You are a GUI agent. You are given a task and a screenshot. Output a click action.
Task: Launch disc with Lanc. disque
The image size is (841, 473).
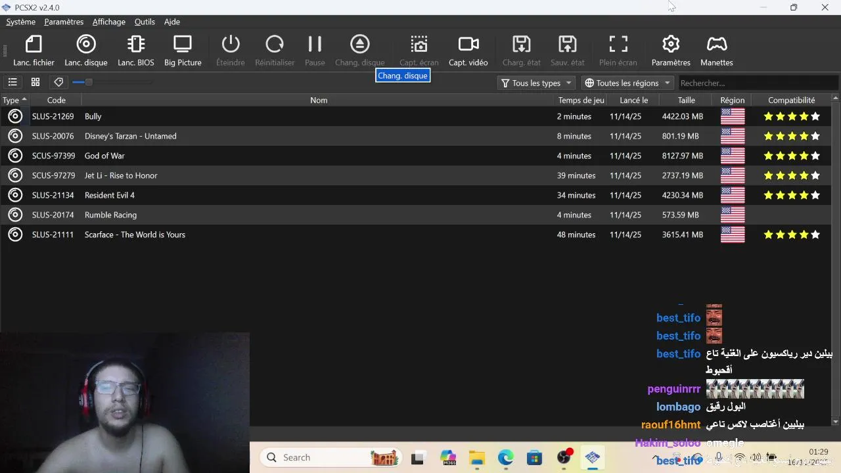point(86,51)
